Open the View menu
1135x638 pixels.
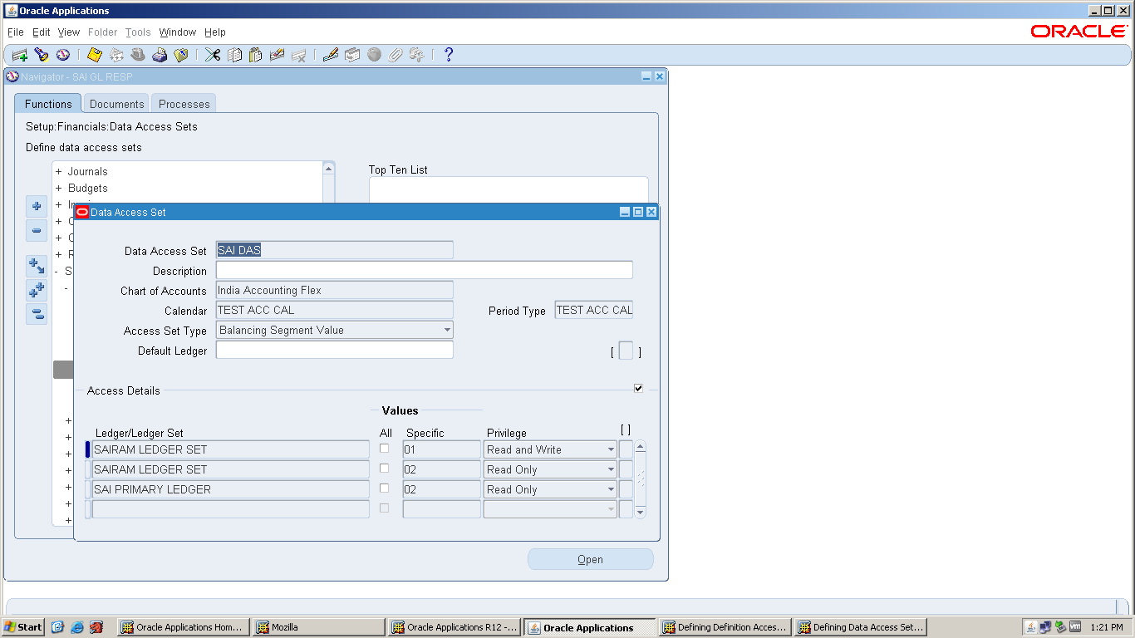tap(69, 32)
